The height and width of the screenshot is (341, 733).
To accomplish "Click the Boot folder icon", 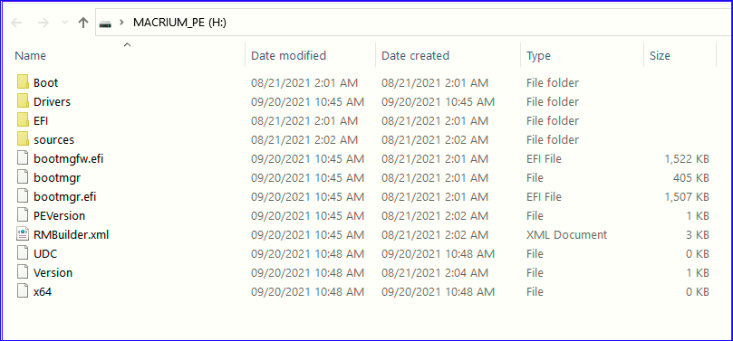I will click(23, 82).
